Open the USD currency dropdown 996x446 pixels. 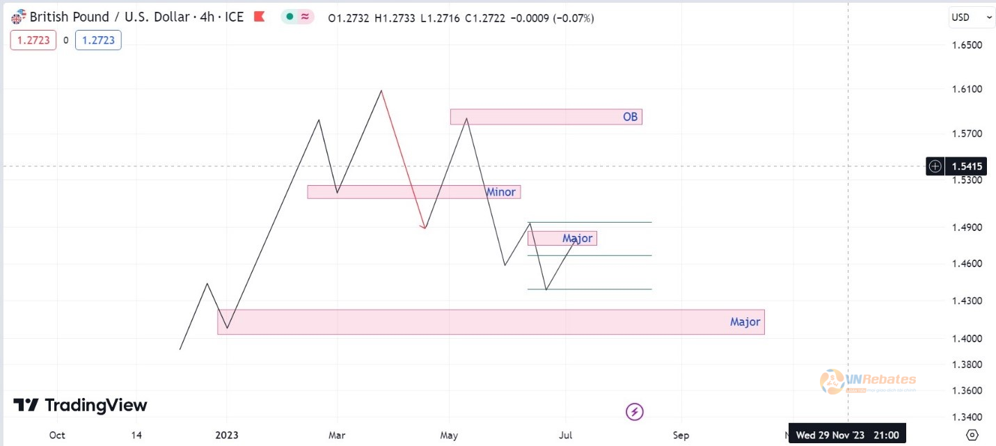click(972, 17)
